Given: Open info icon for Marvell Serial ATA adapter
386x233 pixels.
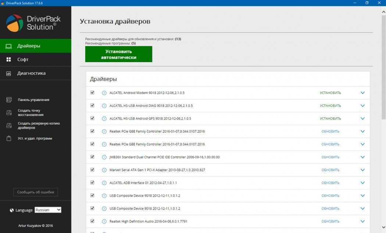Looking at the screenshot, I should pyautogui.click(x=104, y=170).
